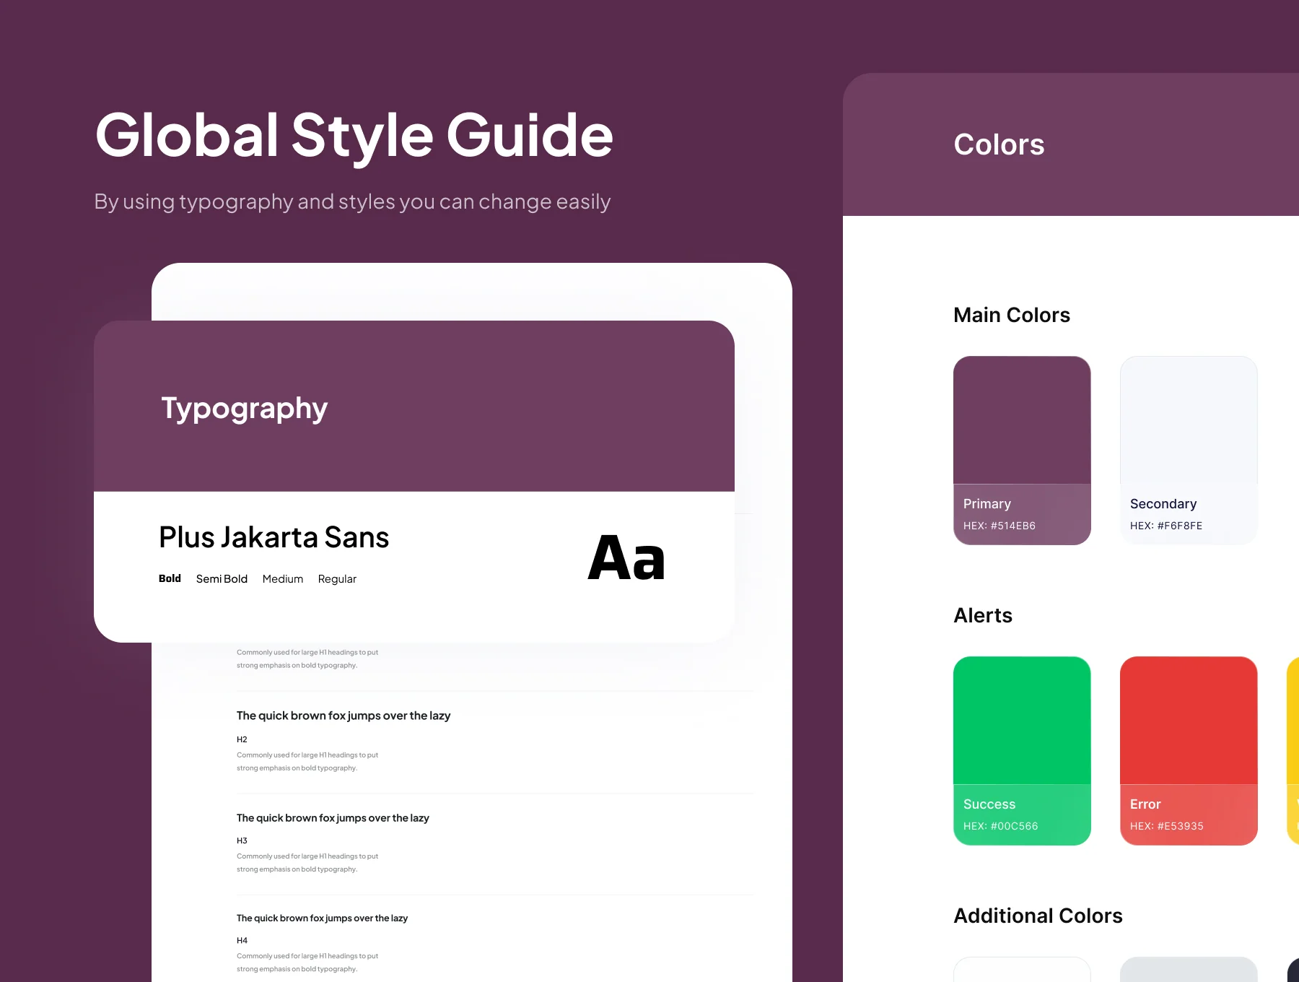Click the Primary swatch label
1299x982 pixels.
pyautogui.click(x=987, y=504)
